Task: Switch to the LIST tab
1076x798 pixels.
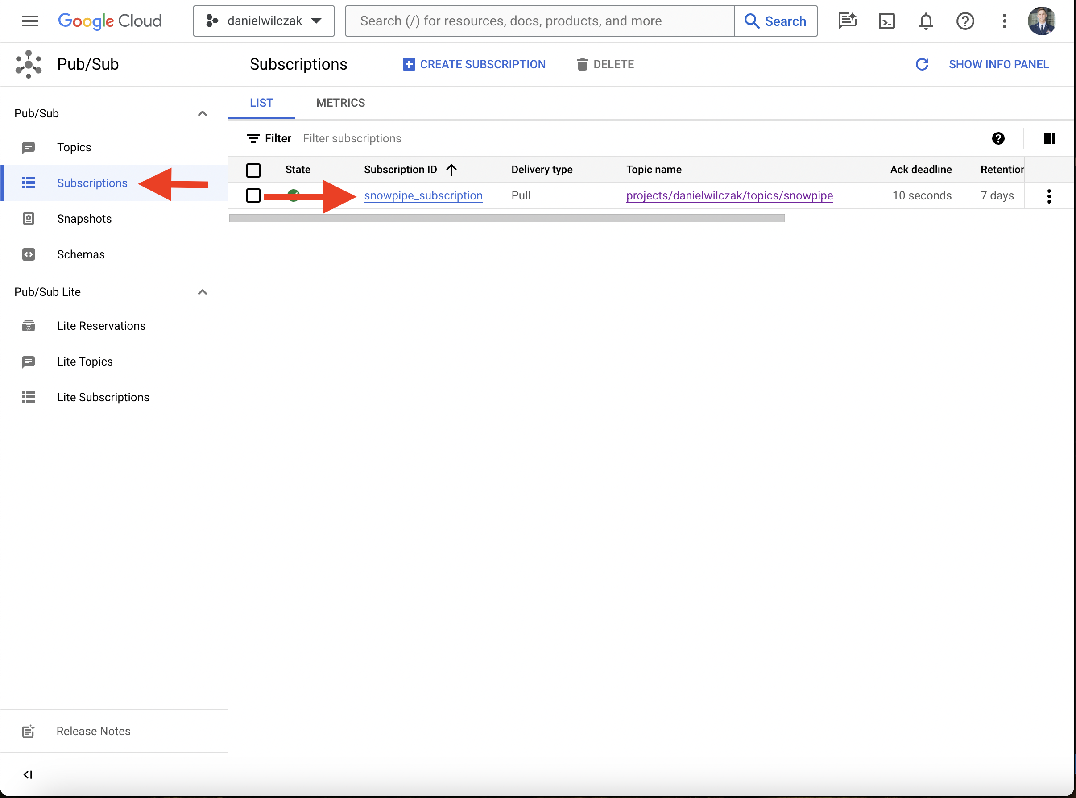Action: tap(261, 103)
